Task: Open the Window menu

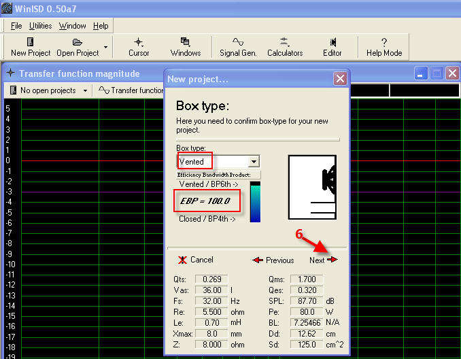Action: click(x=72, y=26)
